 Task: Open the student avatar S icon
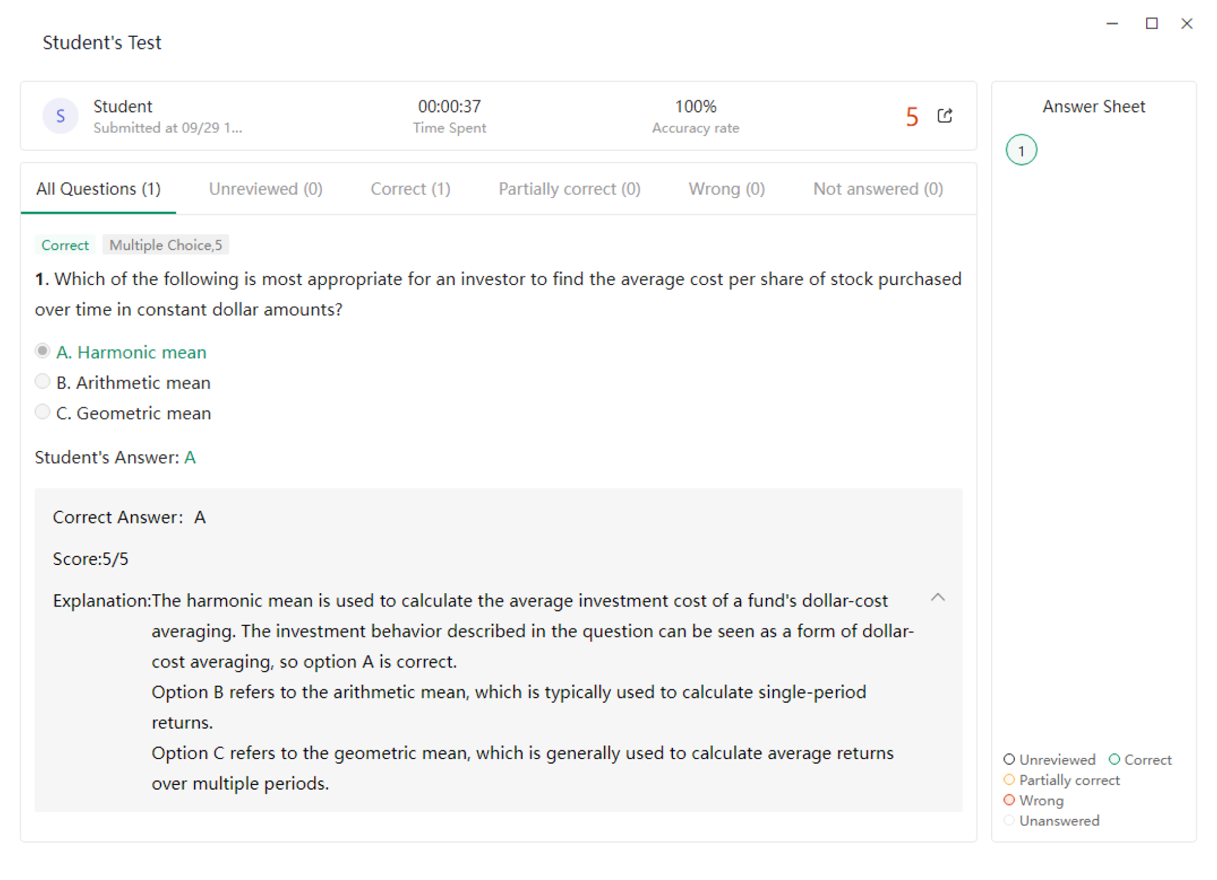[61, 116]
